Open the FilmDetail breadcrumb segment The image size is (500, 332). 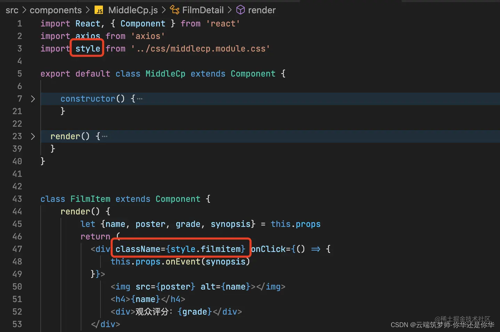(203, 10)
